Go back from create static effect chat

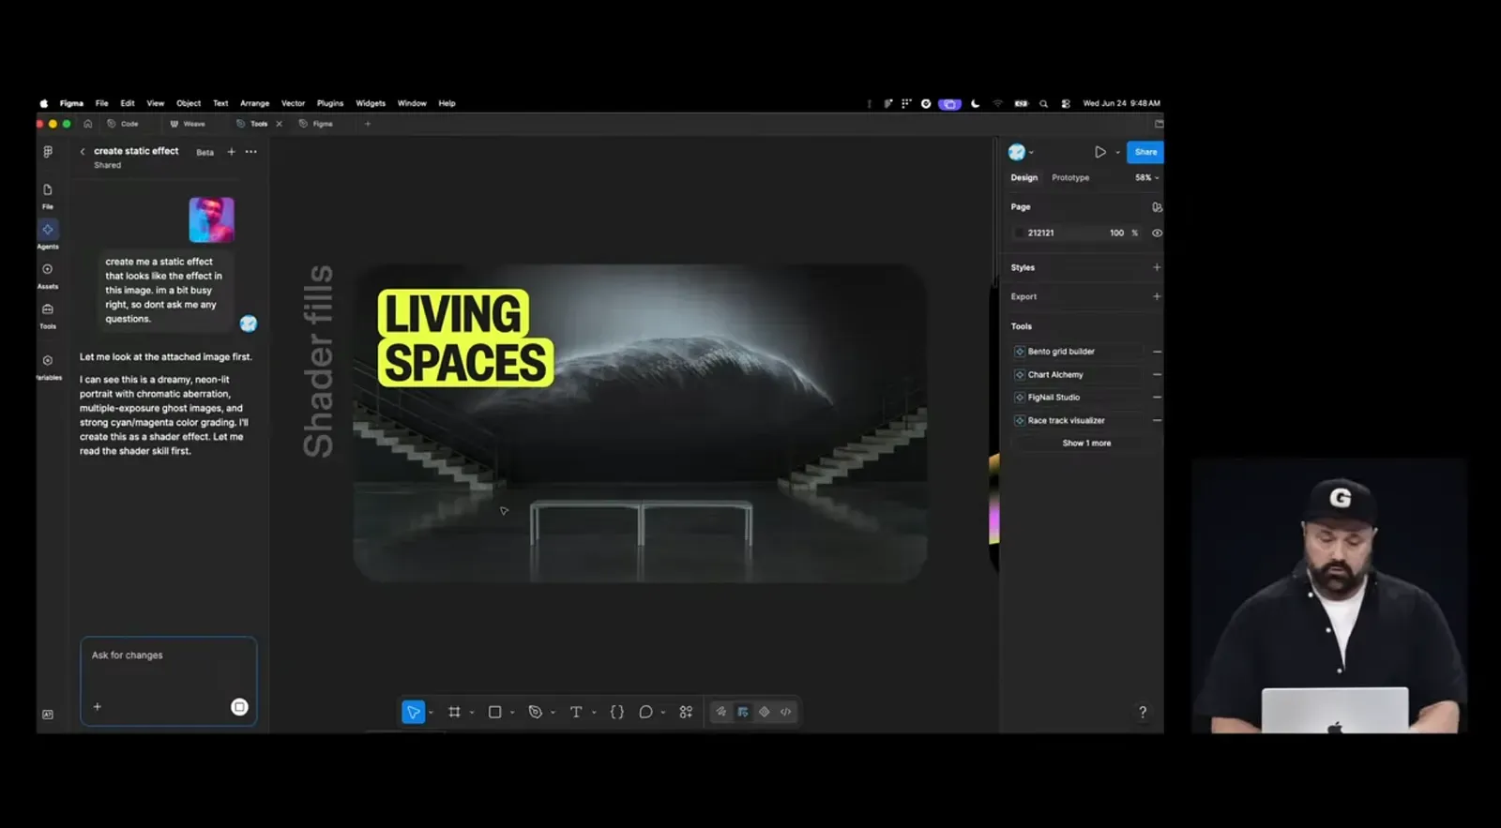(x=83, y=151)
